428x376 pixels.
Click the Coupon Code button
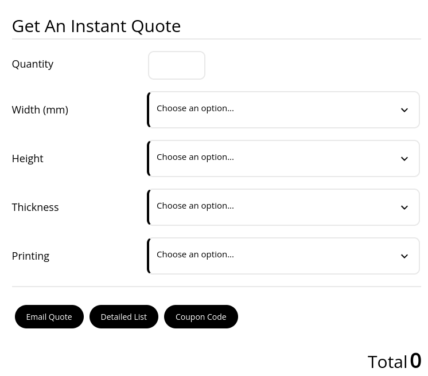[201, 317]
